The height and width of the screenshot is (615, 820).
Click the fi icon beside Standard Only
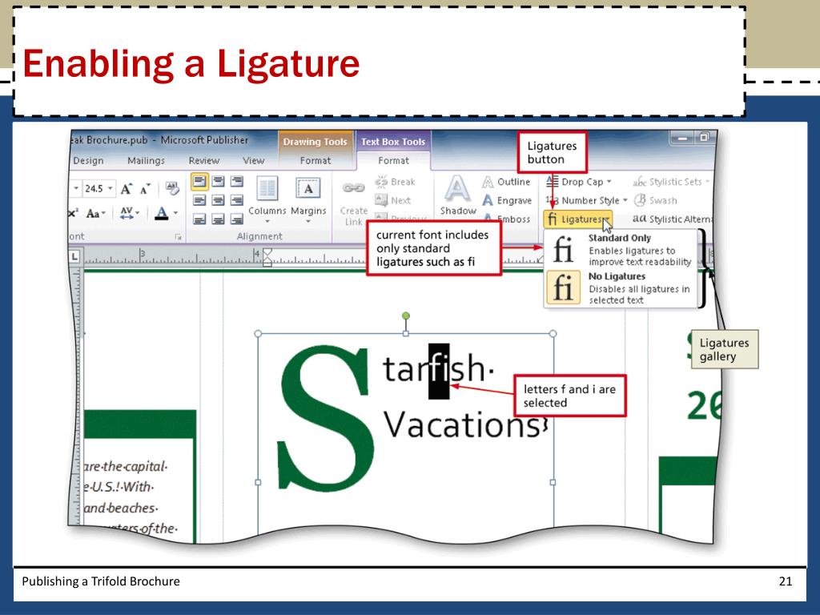pyautogui.click(x=563, y=249)
